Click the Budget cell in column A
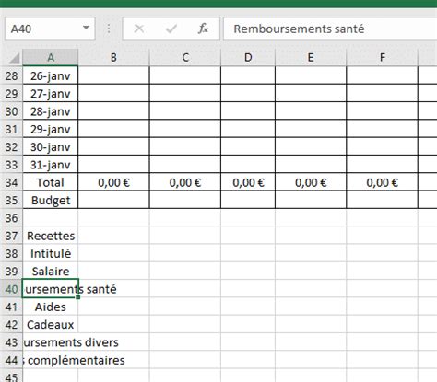Screen dimensions: 437x382 tap(51, 201)
